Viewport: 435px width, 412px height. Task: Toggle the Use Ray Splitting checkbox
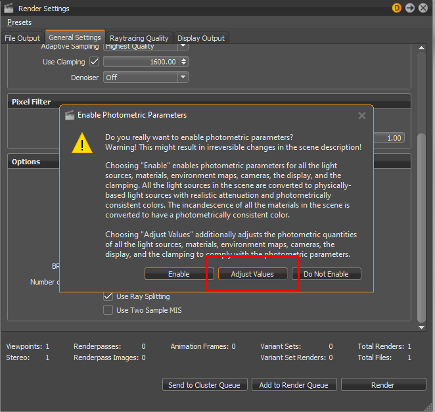tap(108, 296)
